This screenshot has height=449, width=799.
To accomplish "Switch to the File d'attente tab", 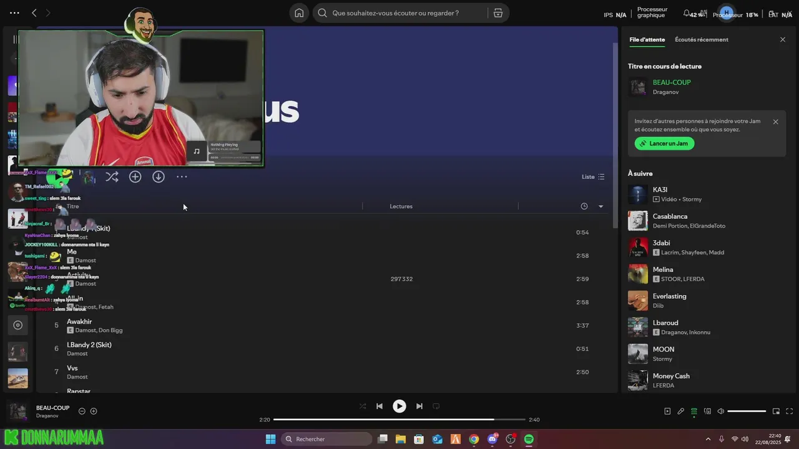I will pos(647,39).
